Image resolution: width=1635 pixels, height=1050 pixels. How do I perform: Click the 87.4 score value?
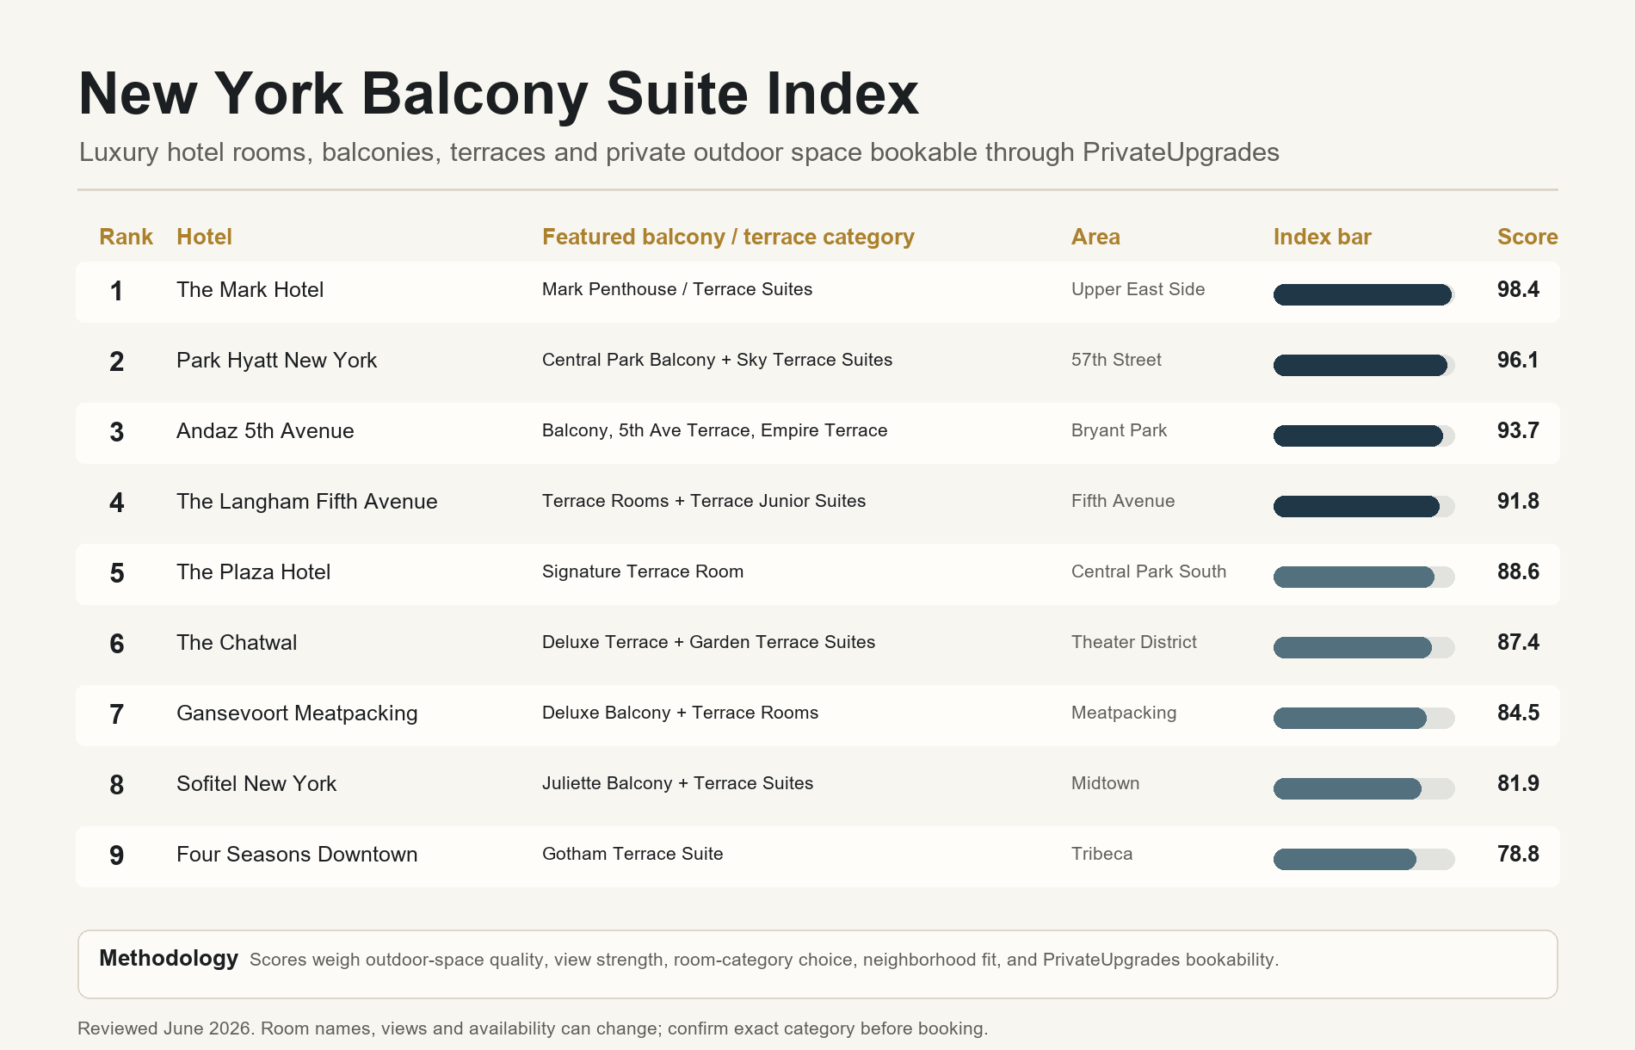coord(1518,642)
